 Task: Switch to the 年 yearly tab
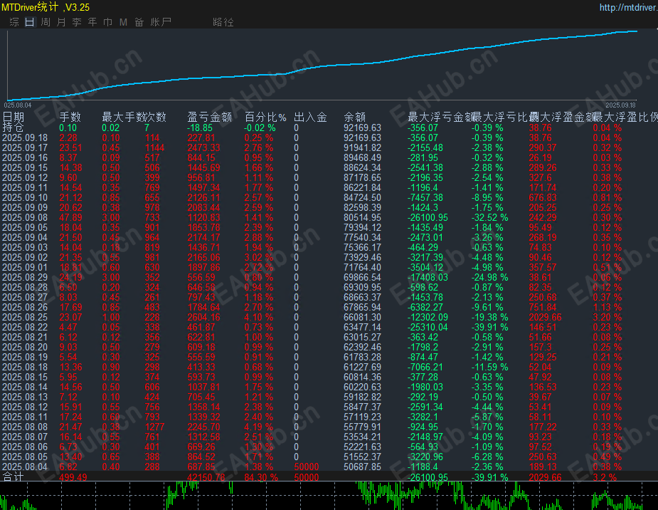tap(92, 22)
